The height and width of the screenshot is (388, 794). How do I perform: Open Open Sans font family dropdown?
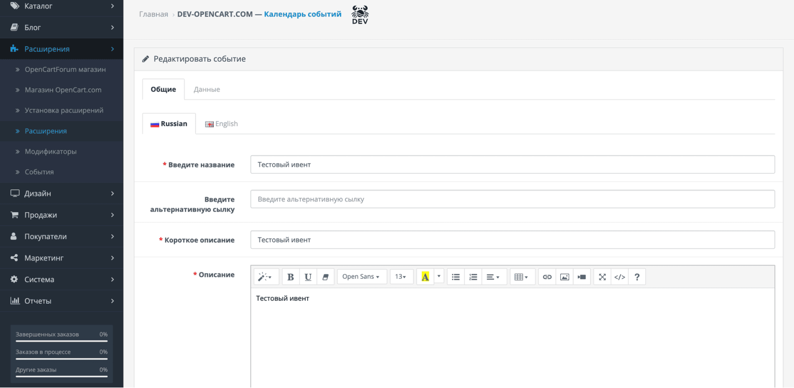362,277
